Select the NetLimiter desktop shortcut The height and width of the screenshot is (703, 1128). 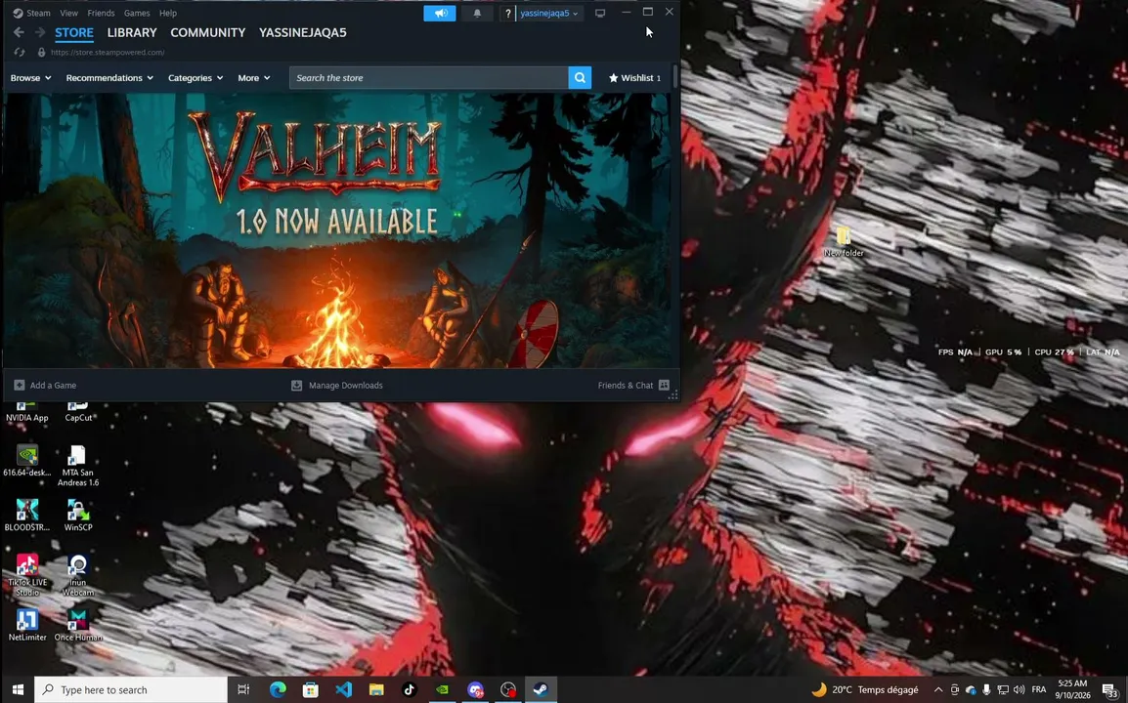coord(27,625)
